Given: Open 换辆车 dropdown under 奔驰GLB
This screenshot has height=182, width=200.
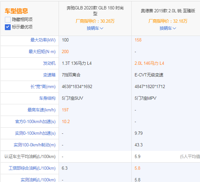Looking at the screenshot, I should click(x=95, y=28).
